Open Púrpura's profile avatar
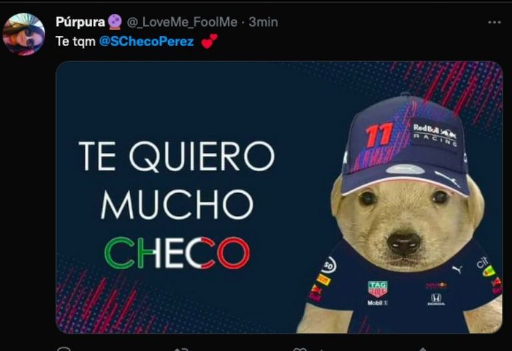The height and width of the screenshot is (351, 512). (23, 34)
